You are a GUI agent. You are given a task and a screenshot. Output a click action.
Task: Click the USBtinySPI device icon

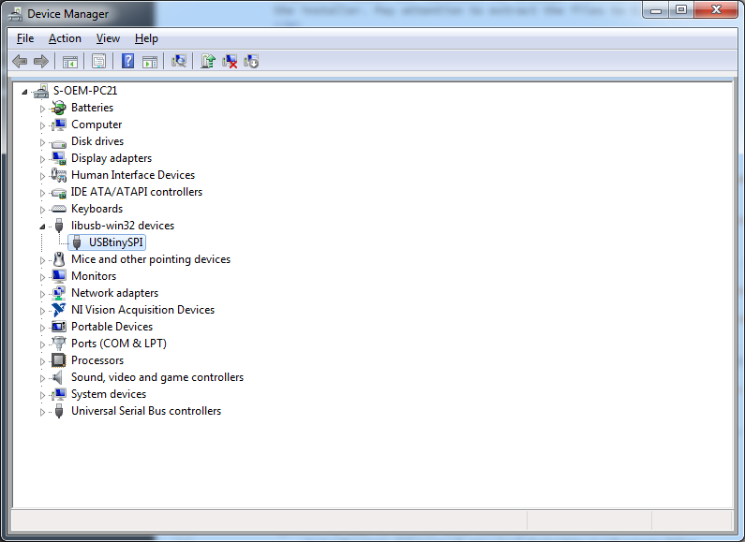(77, 242)
